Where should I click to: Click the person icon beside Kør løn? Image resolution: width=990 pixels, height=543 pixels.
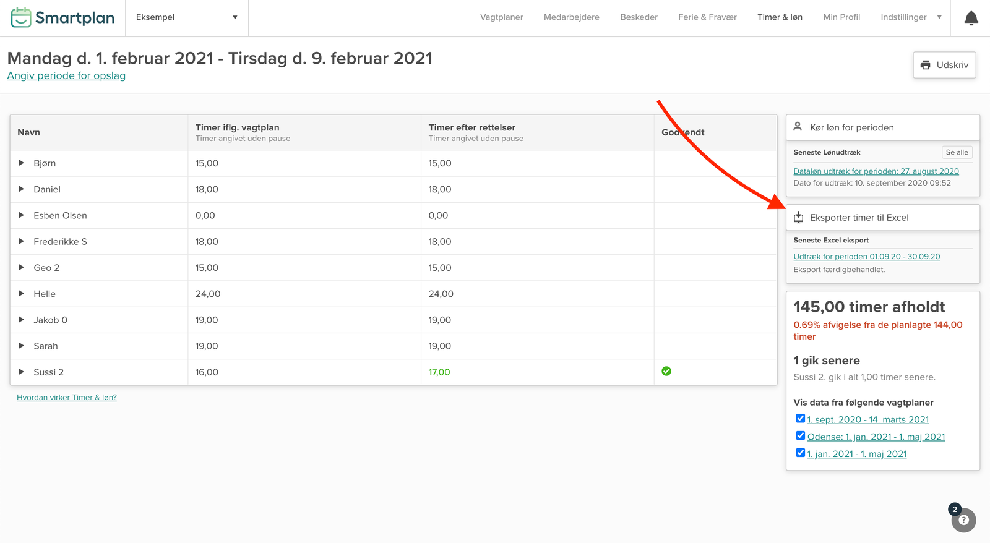point(798,127)
